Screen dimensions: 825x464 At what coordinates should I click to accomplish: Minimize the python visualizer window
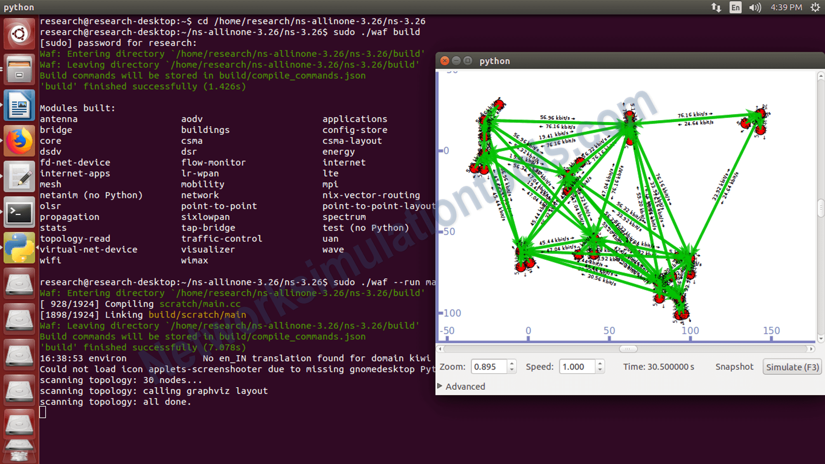click(x=456, y=61)
